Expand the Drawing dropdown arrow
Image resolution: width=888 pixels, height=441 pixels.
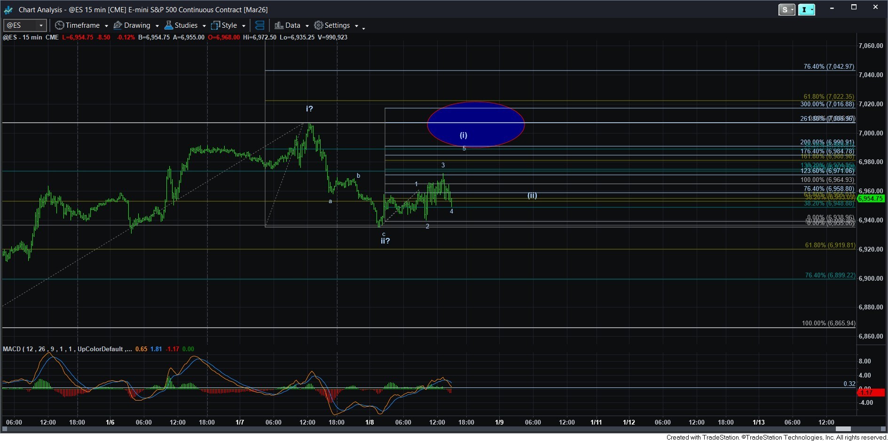coord(157,26)
